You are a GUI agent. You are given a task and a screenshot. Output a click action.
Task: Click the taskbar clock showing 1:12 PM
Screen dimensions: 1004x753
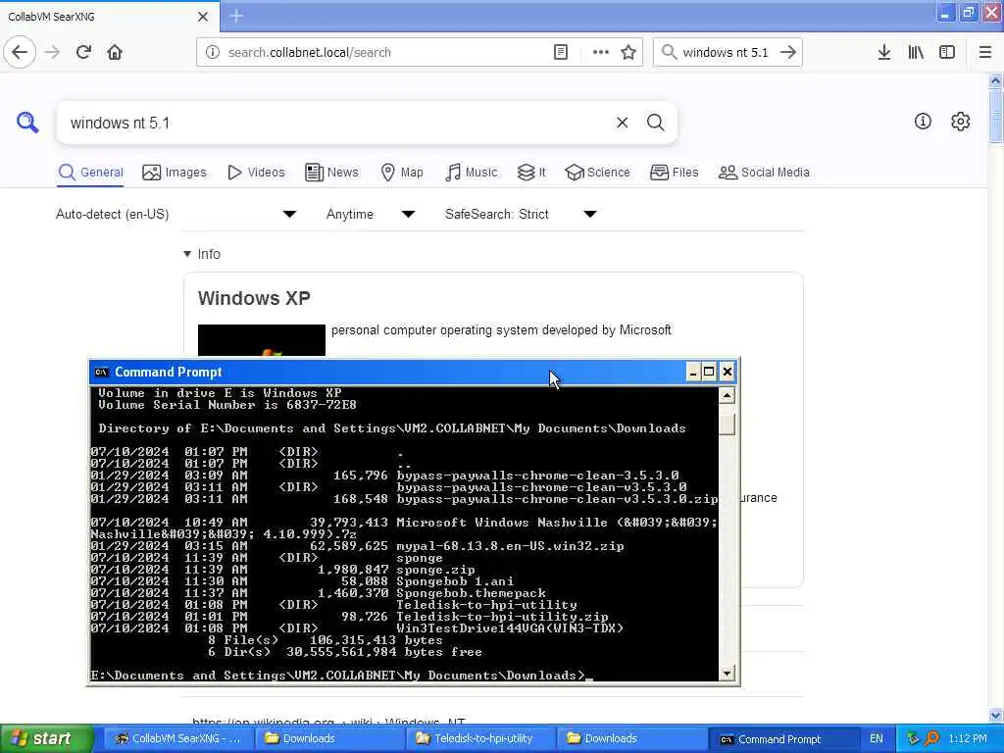pos(968,739)
